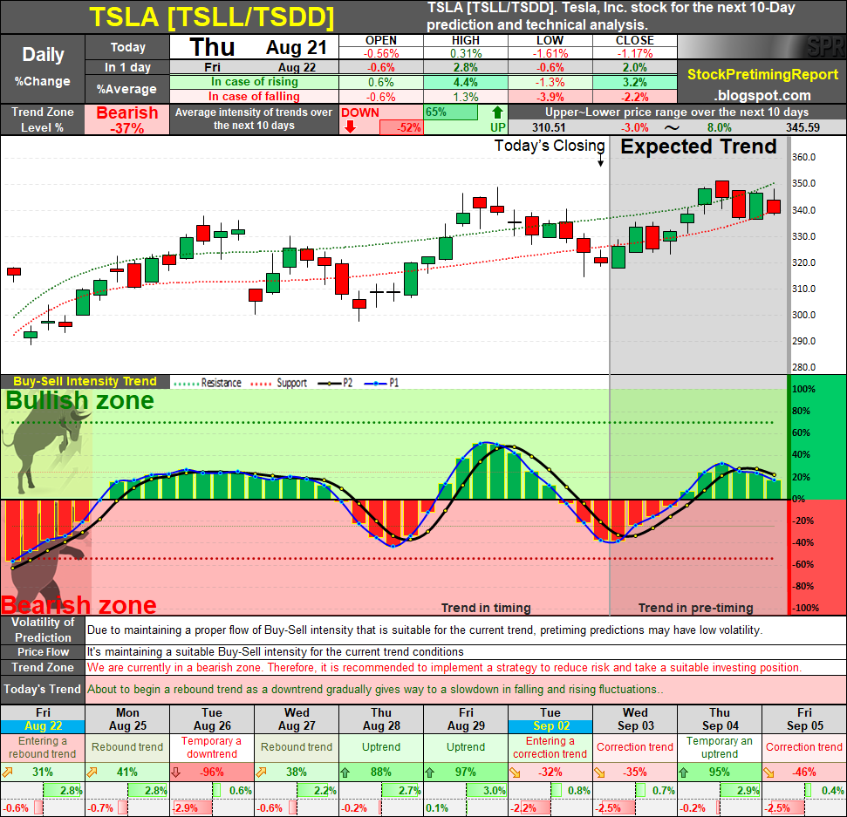Click the Today's Closing arrow marker

pyautogui.click(x=600, y=160)
